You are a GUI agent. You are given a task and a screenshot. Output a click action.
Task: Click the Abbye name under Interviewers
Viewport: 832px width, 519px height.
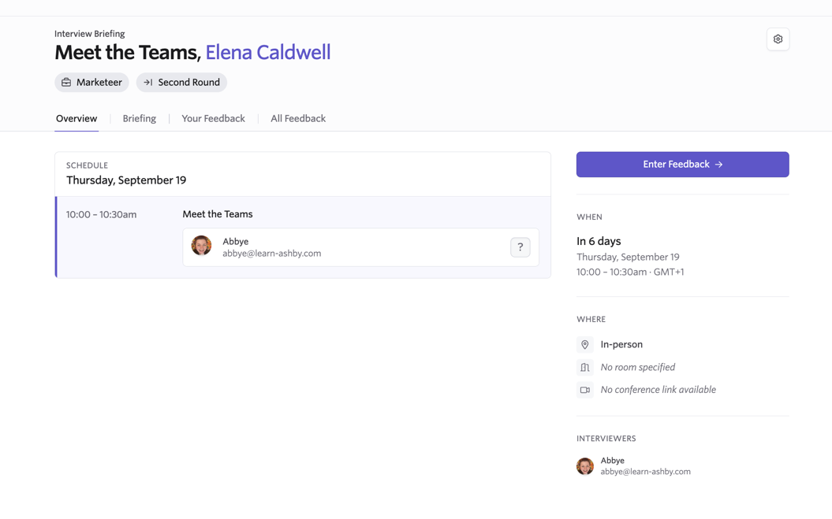[x=612, y=461]
